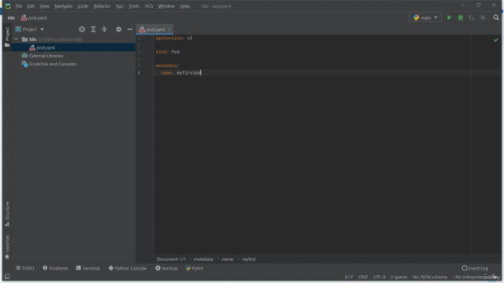Open the Services tool window
Viewport: 504px width, 283px height.
pyautogui.click(x=166, y=268)
